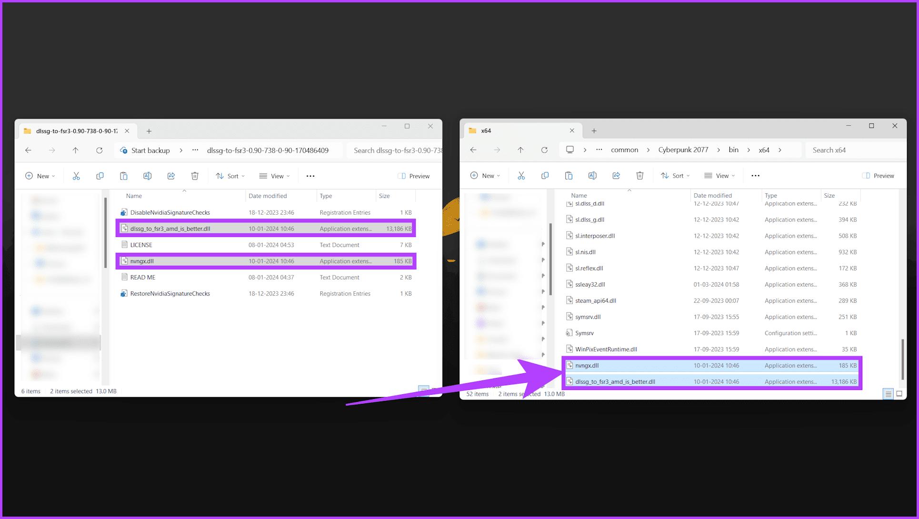Go up one folder in left window
The image size is (919, 519).
[x=75, y=150]
